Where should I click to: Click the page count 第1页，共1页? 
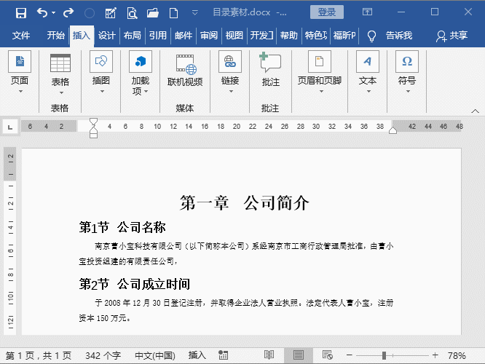pos(39,356)
